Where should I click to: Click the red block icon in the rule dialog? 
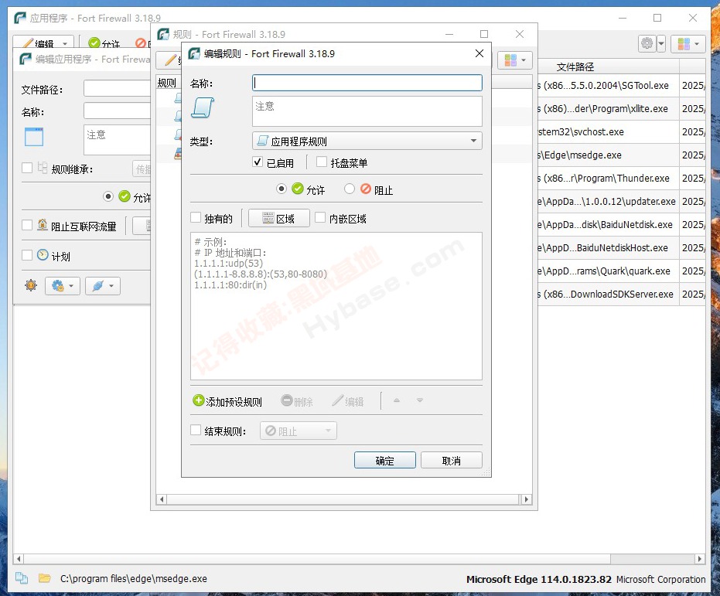[x=366, y=189]
